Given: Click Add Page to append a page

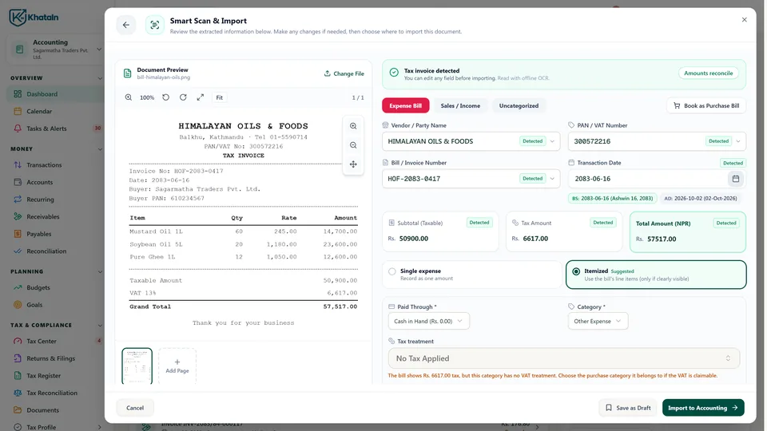Looking at the screenshot, I should tap(177, 366).
